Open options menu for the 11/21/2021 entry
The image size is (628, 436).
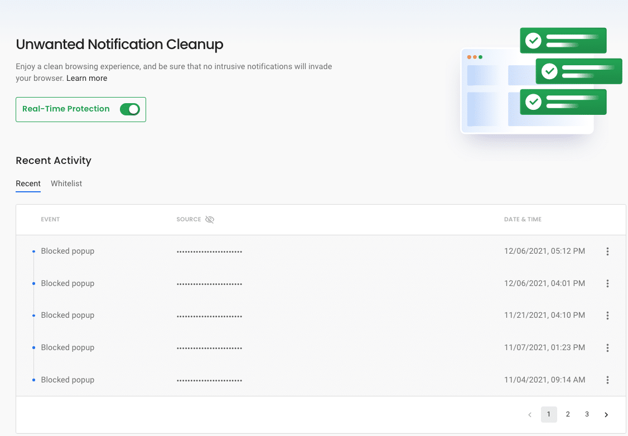click(607, 316)
